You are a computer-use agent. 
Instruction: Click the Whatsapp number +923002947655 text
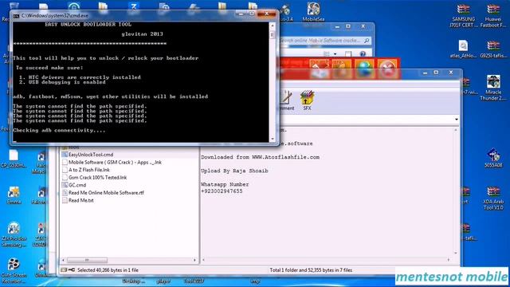pos(222,191)
